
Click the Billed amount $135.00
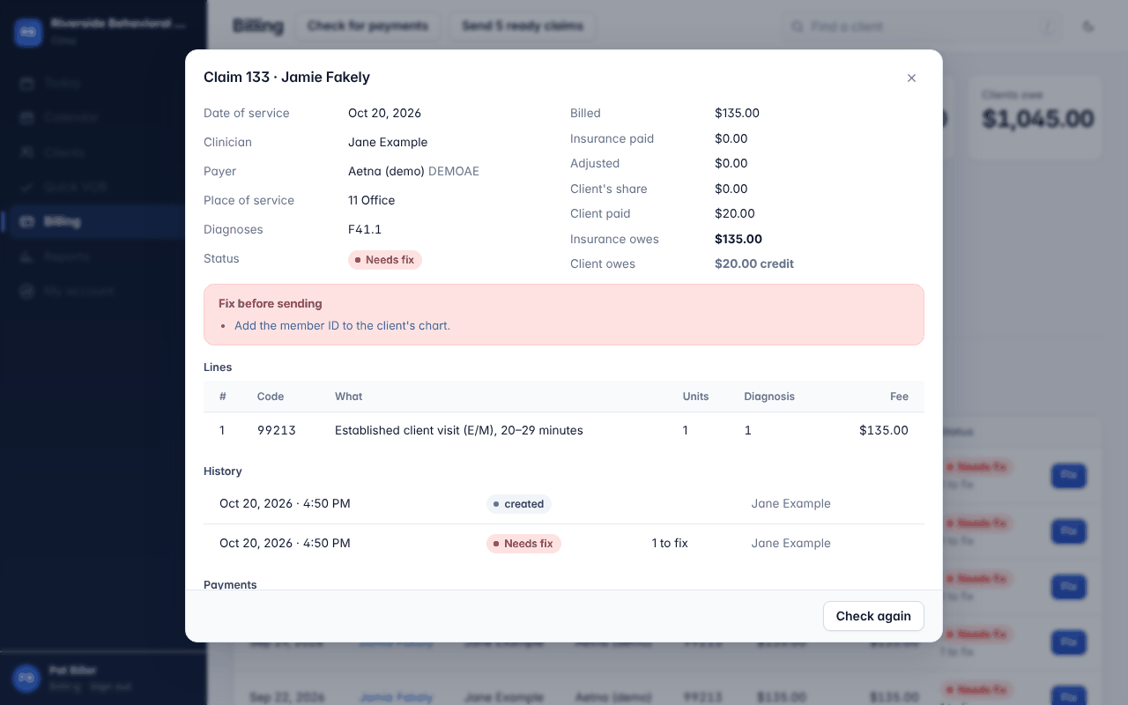click(737, 113)
